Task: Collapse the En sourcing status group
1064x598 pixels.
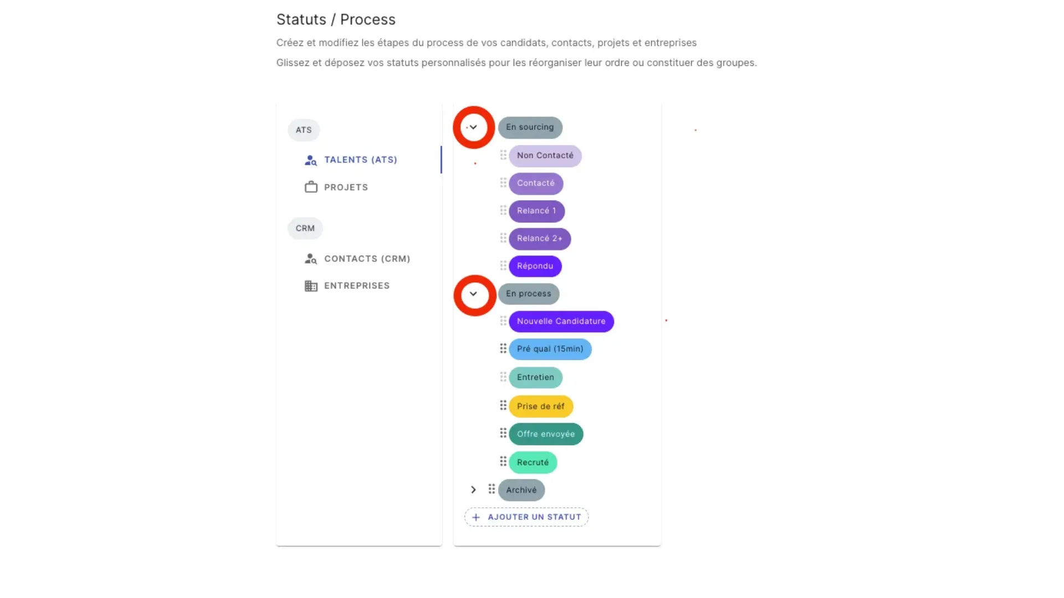Action: [474, 127]
